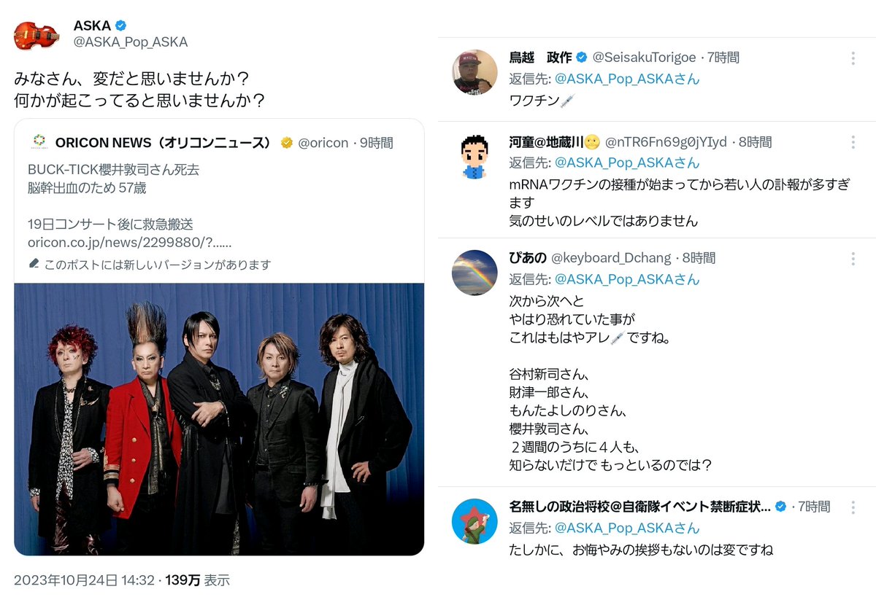Open ぴあの rainbow avatar
876x597 pixels.
point(474,273)
